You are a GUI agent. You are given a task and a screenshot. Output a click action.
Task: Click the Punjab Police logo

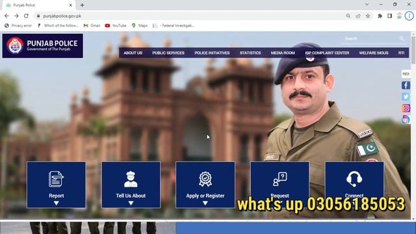click(x=43, y=45)
